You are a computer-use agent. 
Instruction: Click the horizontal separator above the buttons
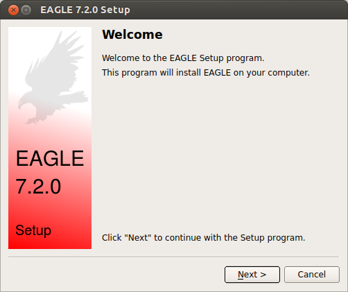[x=174, y=257]
